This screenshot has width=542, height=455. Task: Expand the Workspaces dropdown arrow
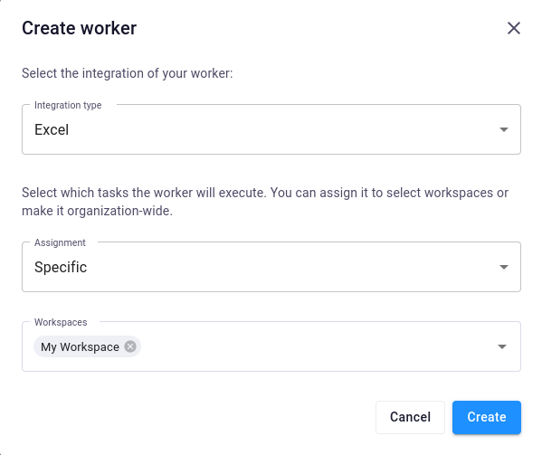(502, 346)
